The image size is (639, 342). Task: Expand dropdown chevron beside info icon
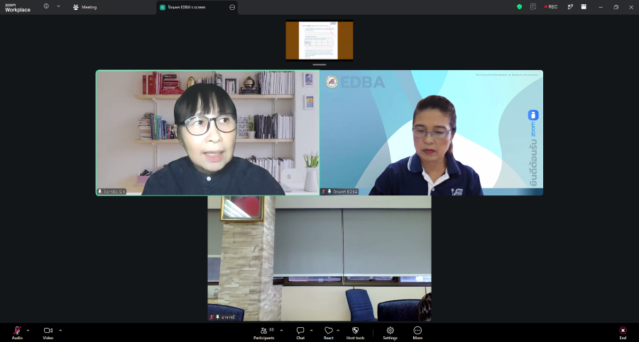pos(58,6)
